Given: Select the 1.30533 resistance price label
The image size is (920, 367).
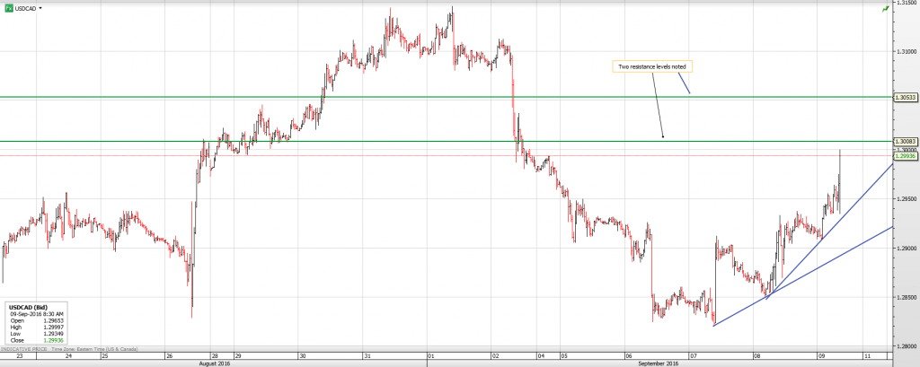Looking at the screenshot, I should pos(904,97).
